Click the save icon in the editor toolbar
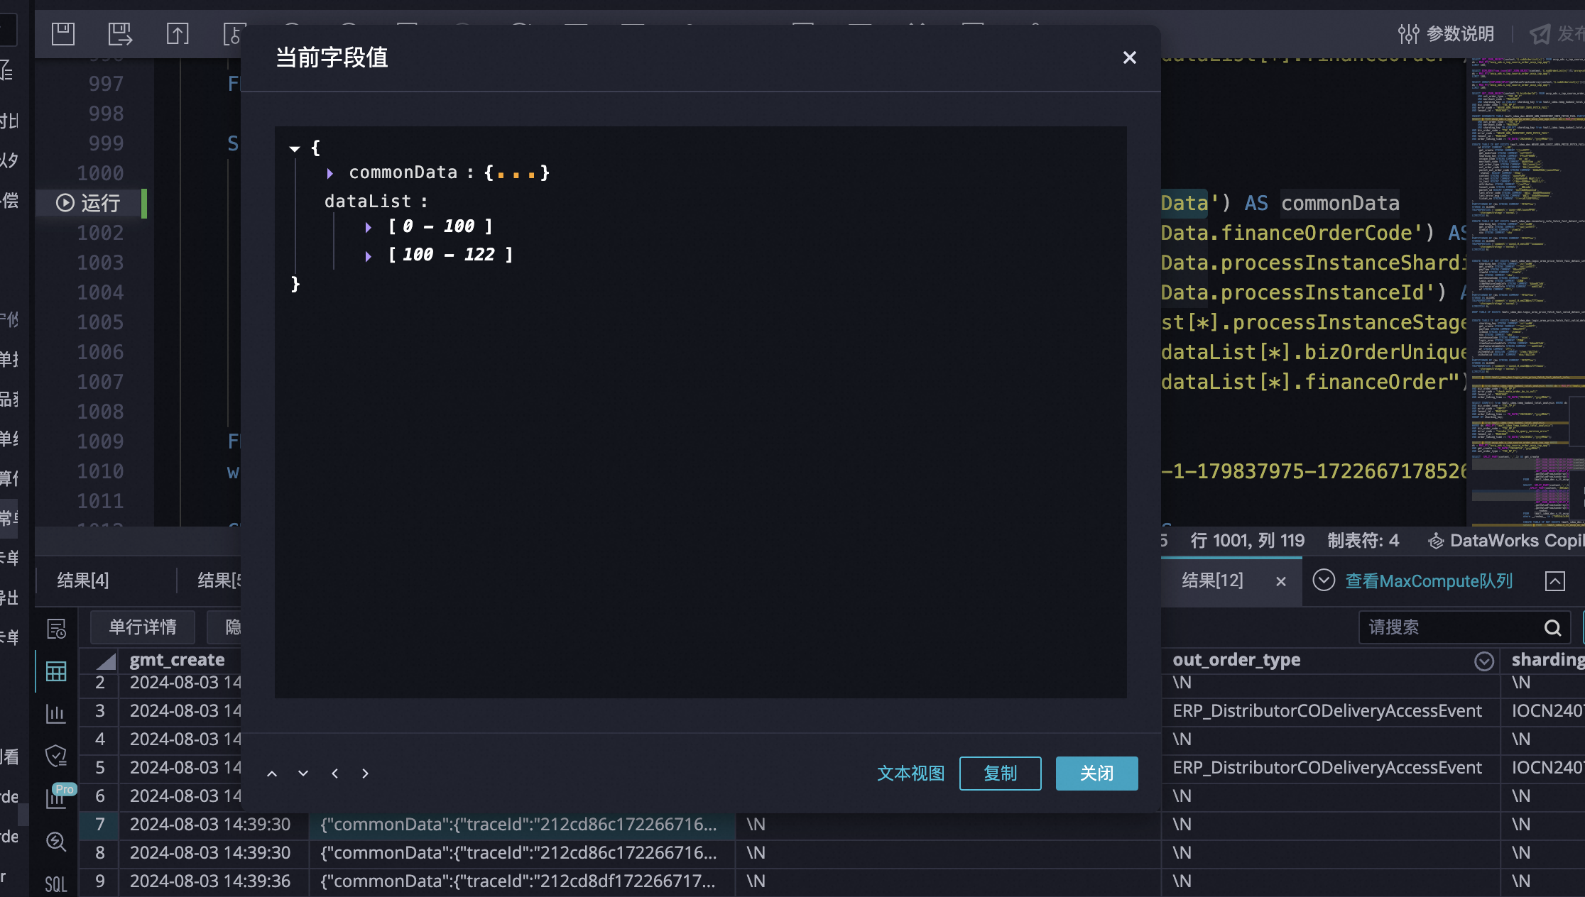The width and height of the screenshot is (1585, 897). pyautogui.click(x=63, y=33)
